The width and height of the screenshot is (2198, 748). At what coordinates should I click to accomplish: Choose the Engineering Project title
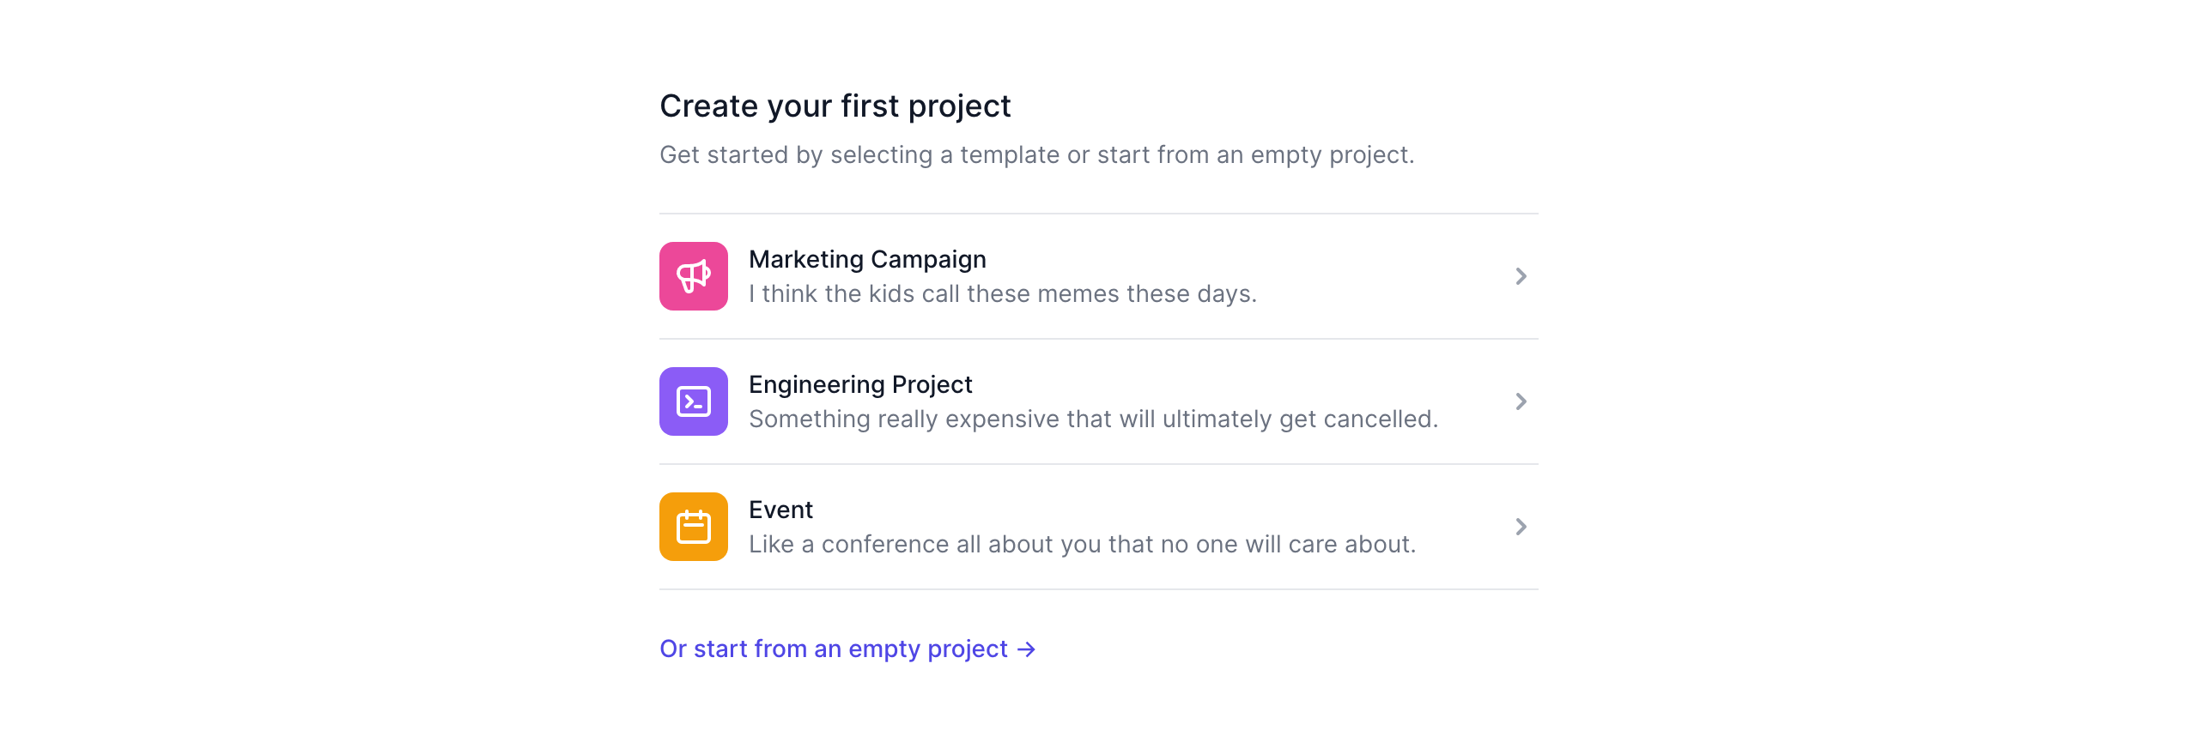[x=860, y=384]
